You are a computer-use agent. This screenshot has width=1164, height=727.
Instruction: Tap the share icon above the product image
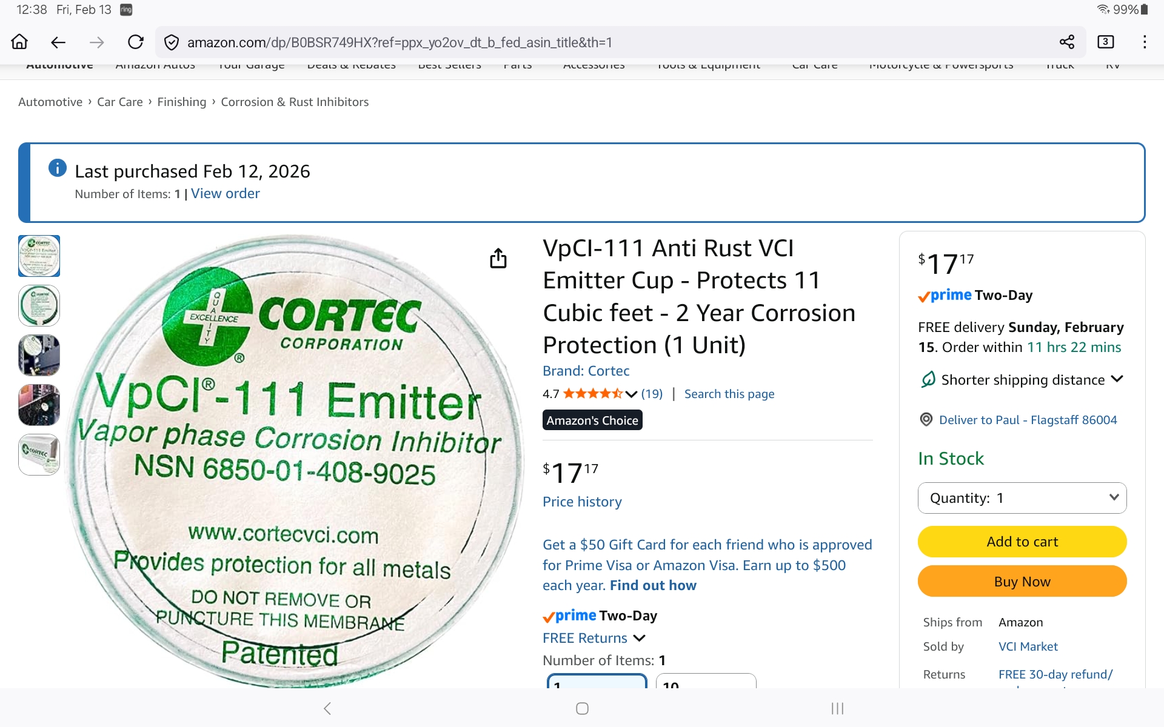(x=498, y=258)
